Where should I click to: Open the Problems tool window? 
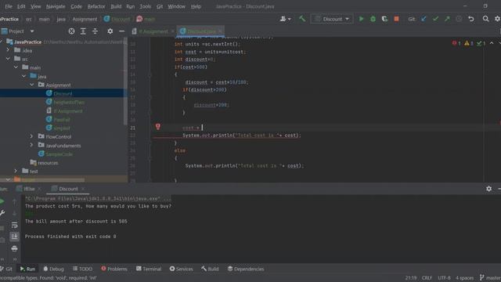[x=114, y=269]
